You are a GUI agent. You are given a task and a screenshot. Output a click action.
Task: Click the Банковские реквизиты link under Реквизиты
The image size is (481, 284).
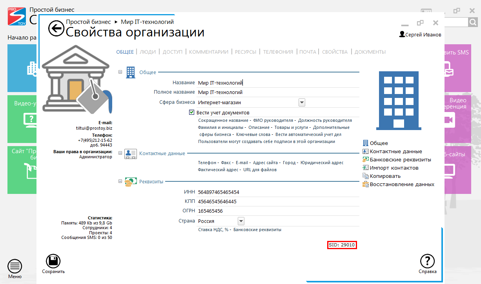tap(257, 230)
